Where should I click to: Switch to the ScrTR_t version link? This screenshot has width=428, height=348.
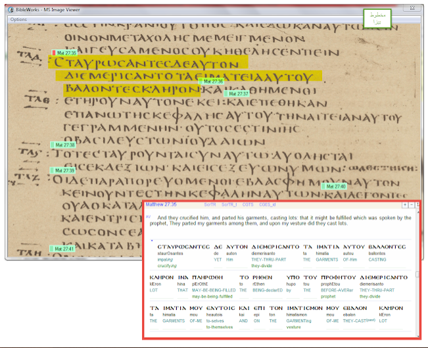(x=229, y=205)
